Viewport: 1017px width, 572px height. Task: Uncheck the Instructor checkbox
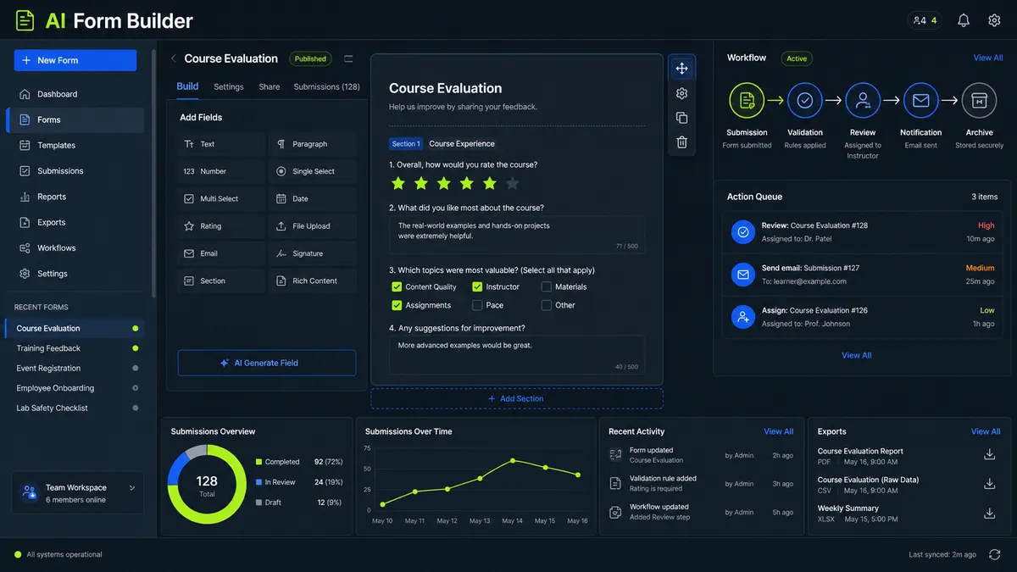click(477, 286)
